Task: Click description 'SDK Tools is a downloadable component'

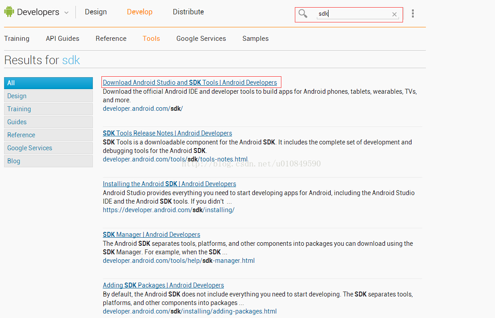Action: [257, 146]
